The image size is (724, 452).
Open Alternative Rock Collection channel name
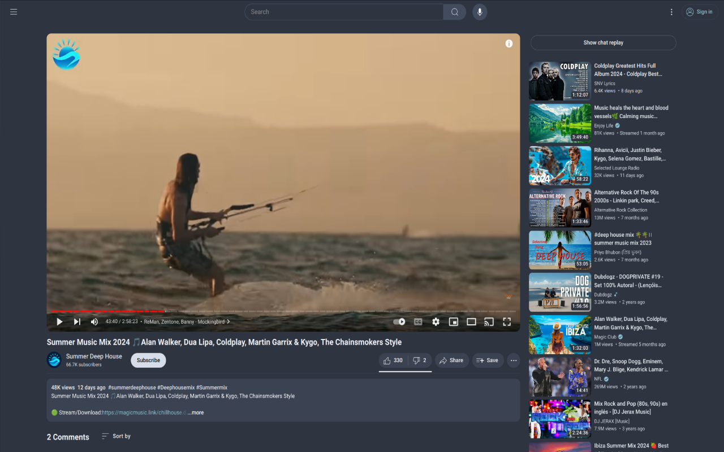tap(620, 210)
